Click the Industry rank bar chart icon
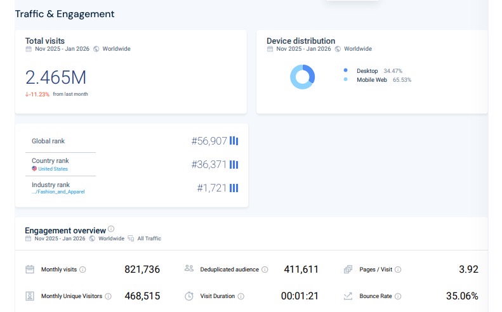 [x=234, y=188]
